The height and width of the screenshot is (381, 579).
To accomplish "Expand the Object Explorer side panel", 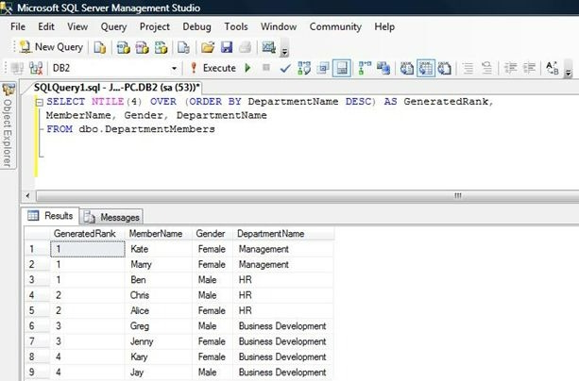I will (9, 125).
